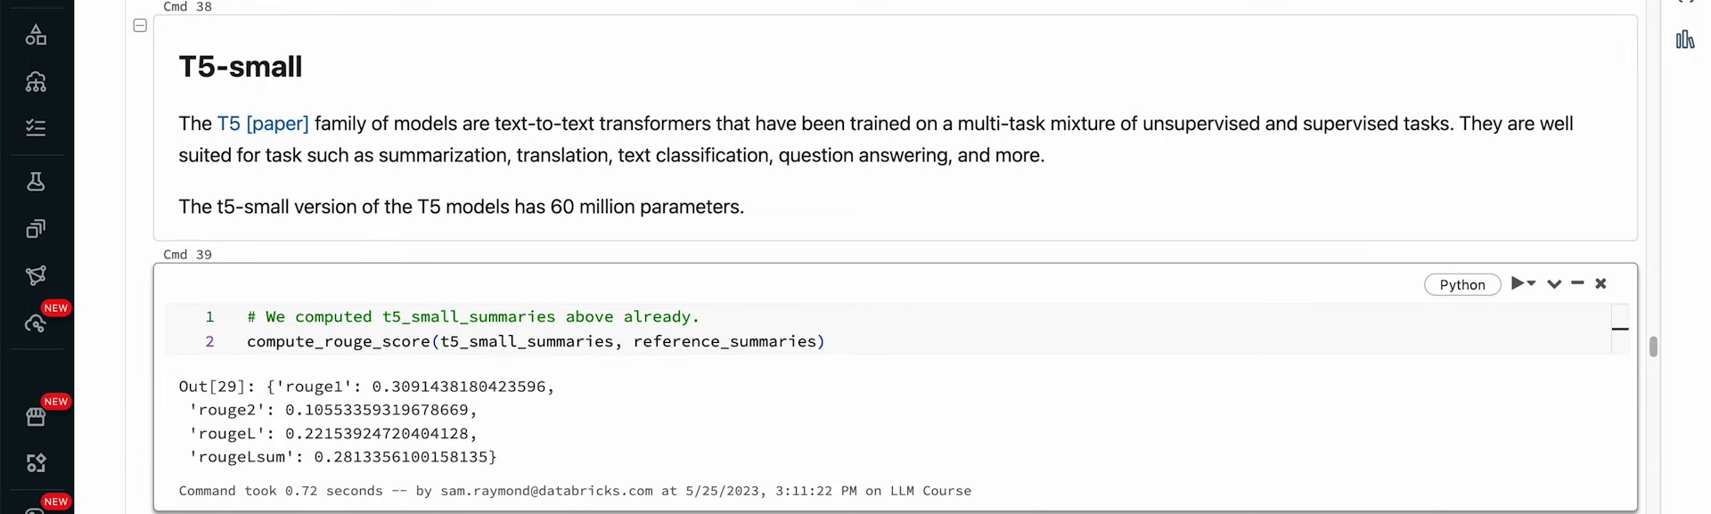Follow the T5 model link

tap(229, 124)
